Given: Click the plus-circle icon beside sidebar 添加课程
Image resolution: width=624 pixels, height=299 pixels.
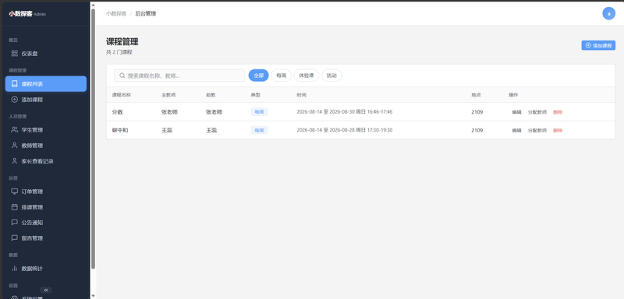Looking at the screenshot, I should coord(14,100).
